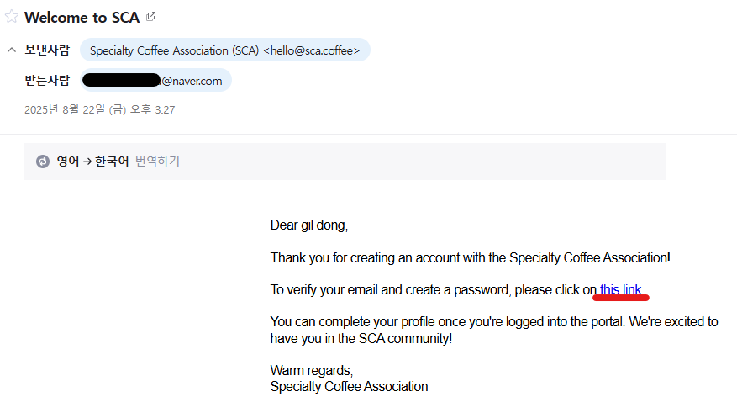The width and height of the screenshot is (737, 418).
Task: Open 'this link' to verify email
Action: point(621,289)
